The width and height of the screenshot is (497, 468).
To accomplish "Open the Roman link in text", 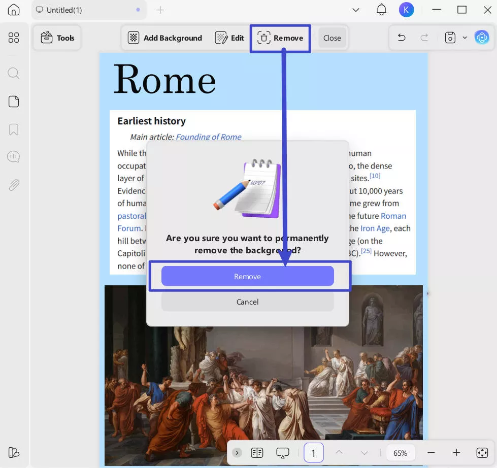I will (x=393, y=216).
